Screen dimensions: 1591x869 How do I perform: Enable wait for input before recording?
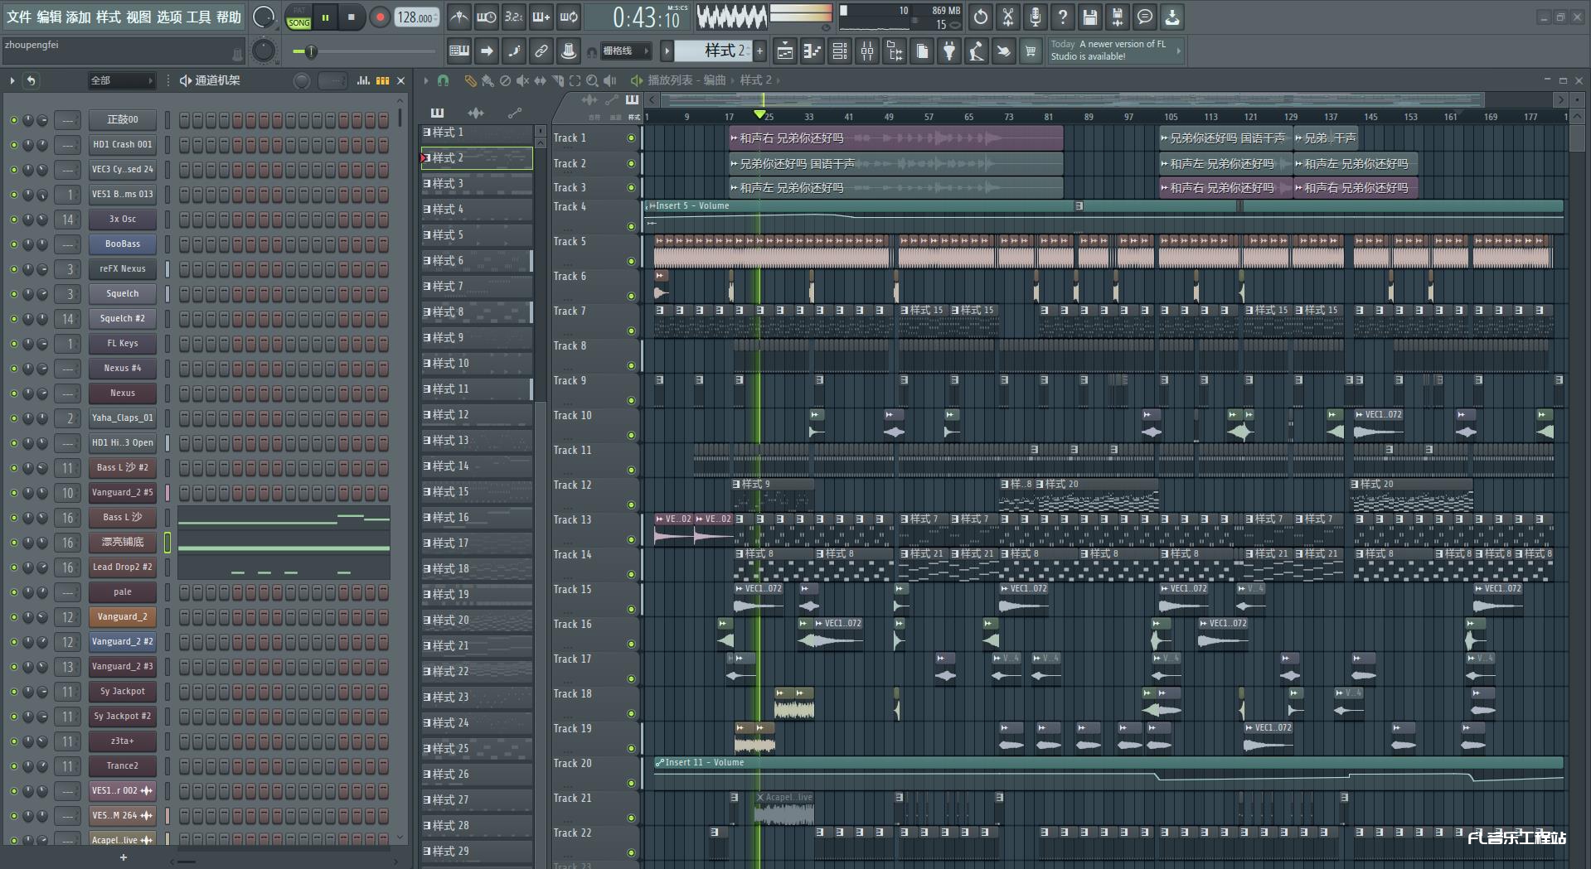pyautogui.click(x=486, y=17)
